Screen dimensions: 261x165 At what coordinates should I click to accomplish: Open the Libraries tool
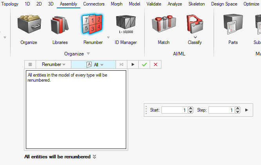(x=60, y=30)
